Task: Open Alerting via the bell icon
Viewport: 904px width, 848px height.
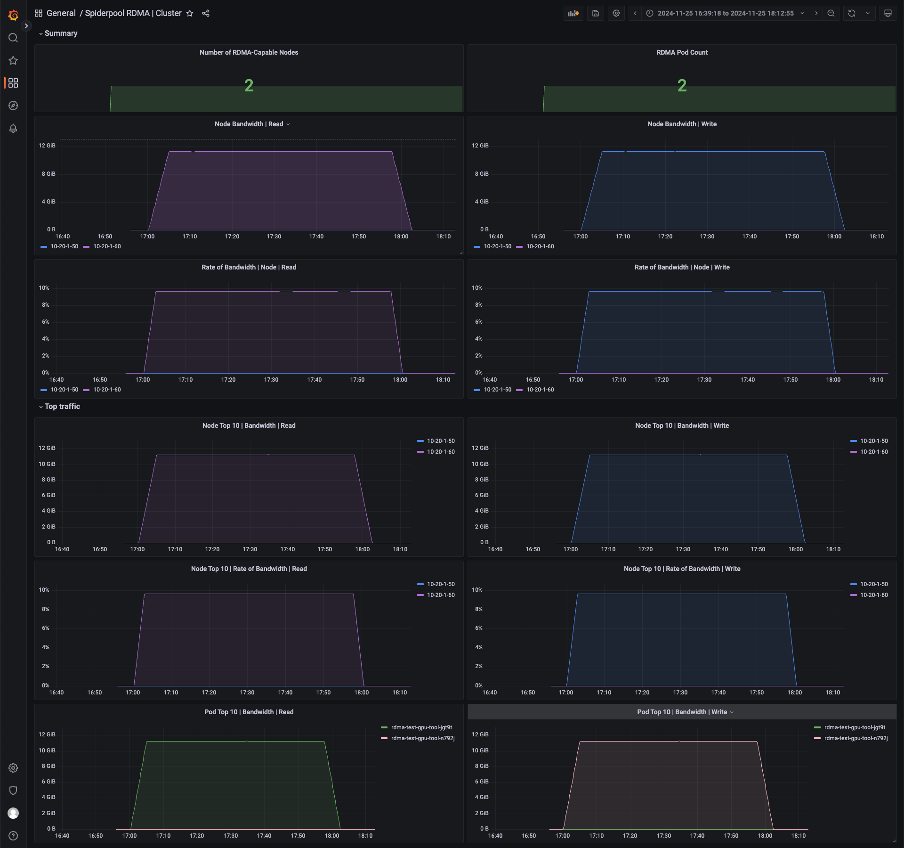Action: click(13, 128)
